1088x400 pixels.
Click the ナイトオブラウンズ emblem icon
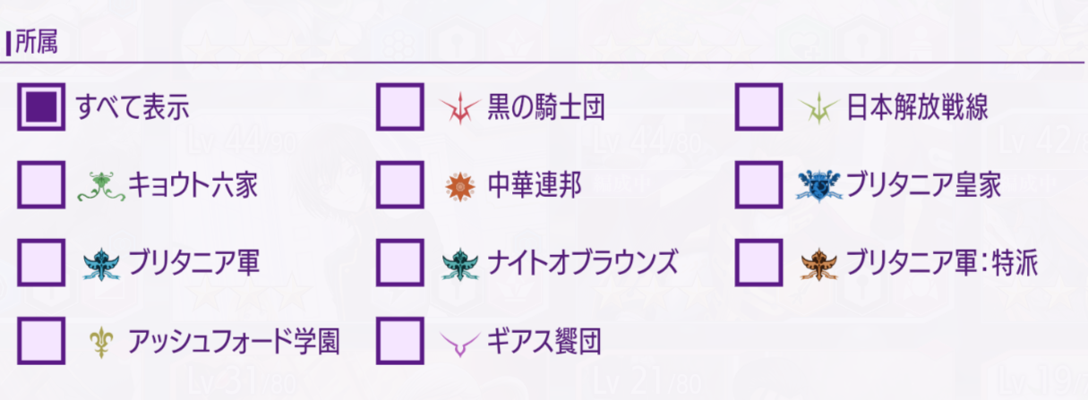[x=461, y=262]
